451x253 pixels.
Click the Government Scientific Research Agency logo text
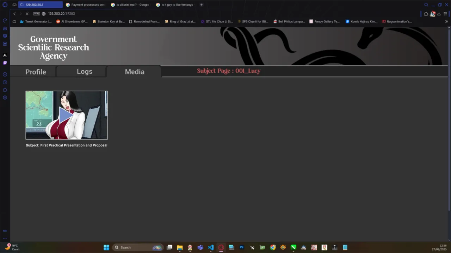[x=54, y=47]
